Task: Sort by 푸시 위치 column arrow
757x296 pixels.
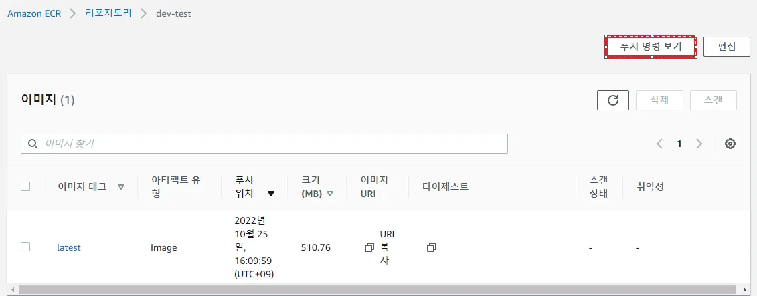Action: click(271, 194)
